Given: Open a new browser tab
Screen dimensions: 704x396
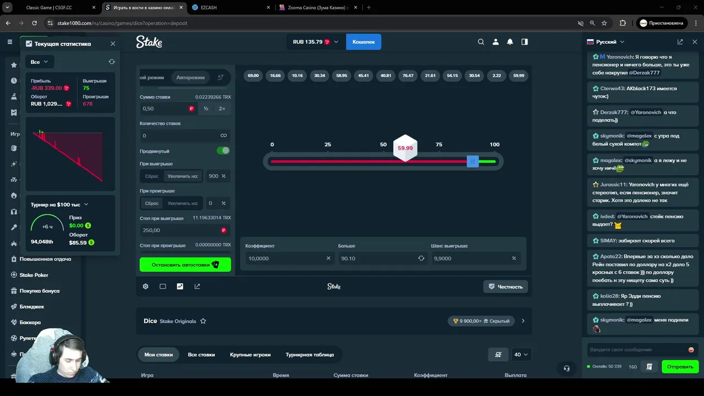Looking at the screenshot, I should tap(369, 8).
